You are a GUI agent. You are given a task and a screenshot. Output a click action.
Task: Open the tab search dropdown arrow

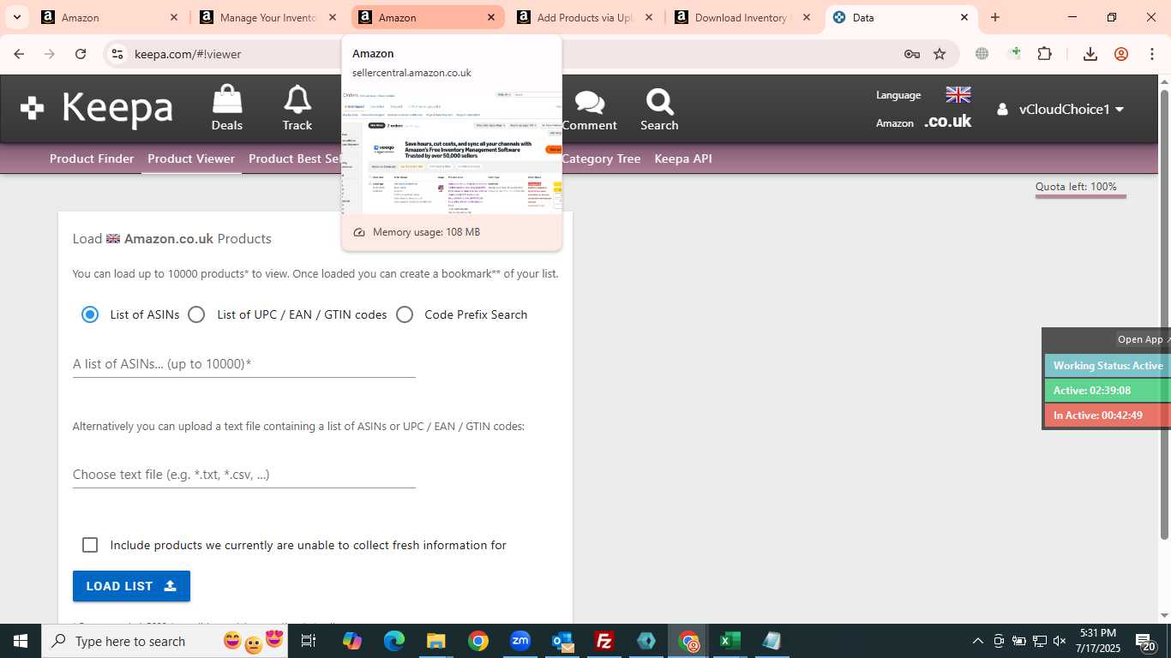[x=16, y=17]
